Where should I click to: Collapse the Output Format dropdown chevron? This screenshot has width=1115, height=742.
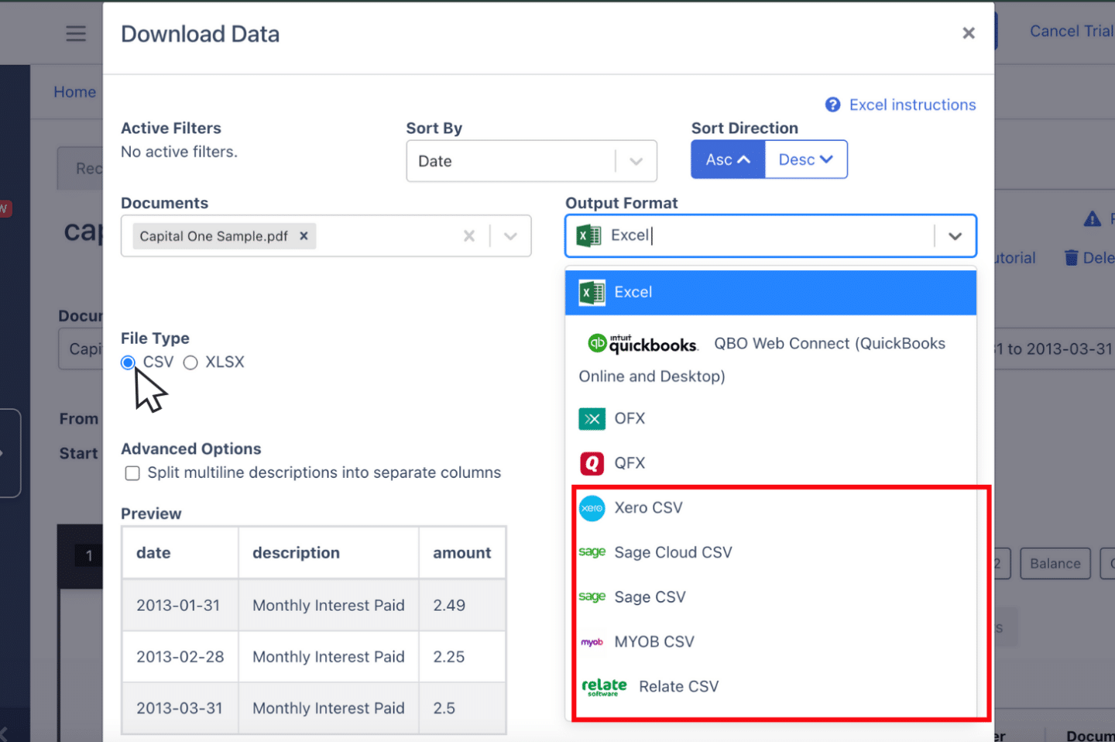click(x=955, y=235)
